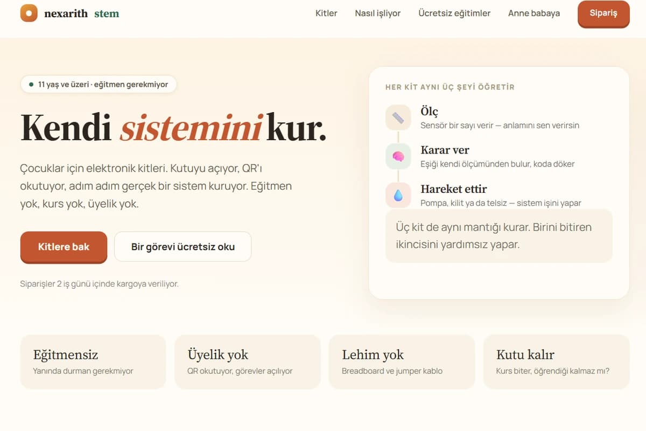Image resolution: width=646 pixels, height=431 pixels.
Task: Click Bir görevi ücretsiz oku button
Action: (x=183, y=247)
